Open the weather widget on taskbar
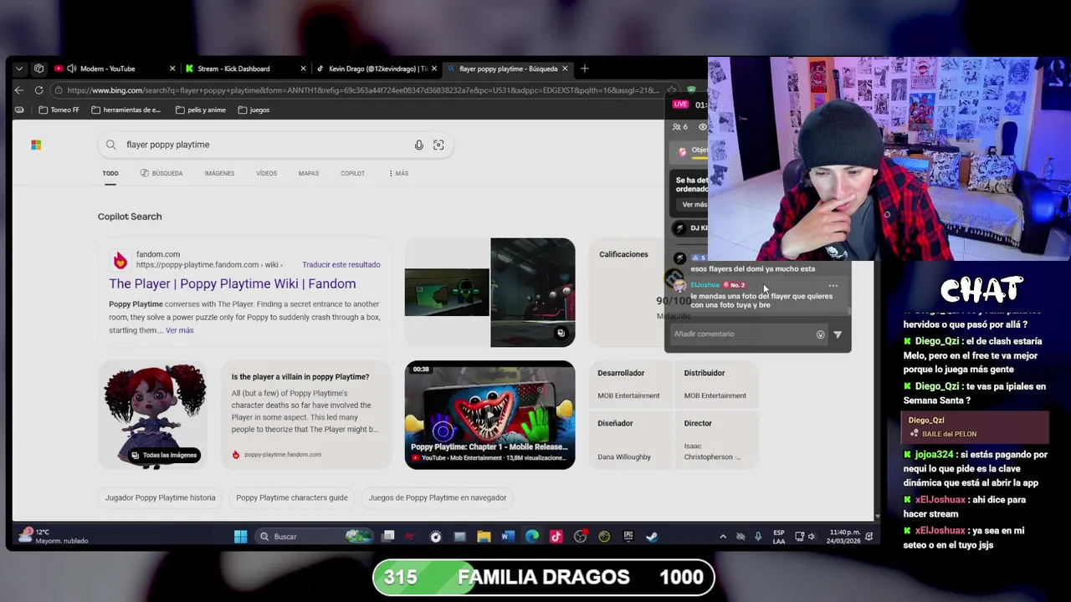The height and width of the screenshot is (602, 1071). [x=55, y=536]
